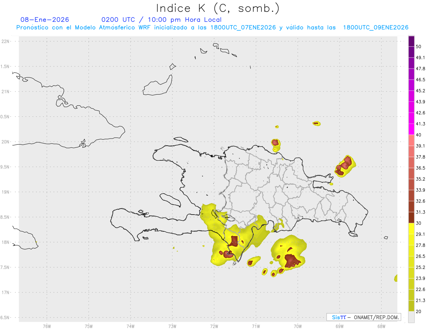Click the longitude axis label '68W'

point(381,326)
